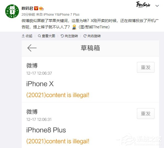Open full image with 查看大图

(x=46, y=36)
